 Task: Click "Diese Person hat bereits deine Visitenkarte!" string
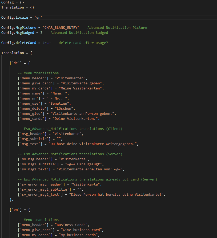(117, 194)
